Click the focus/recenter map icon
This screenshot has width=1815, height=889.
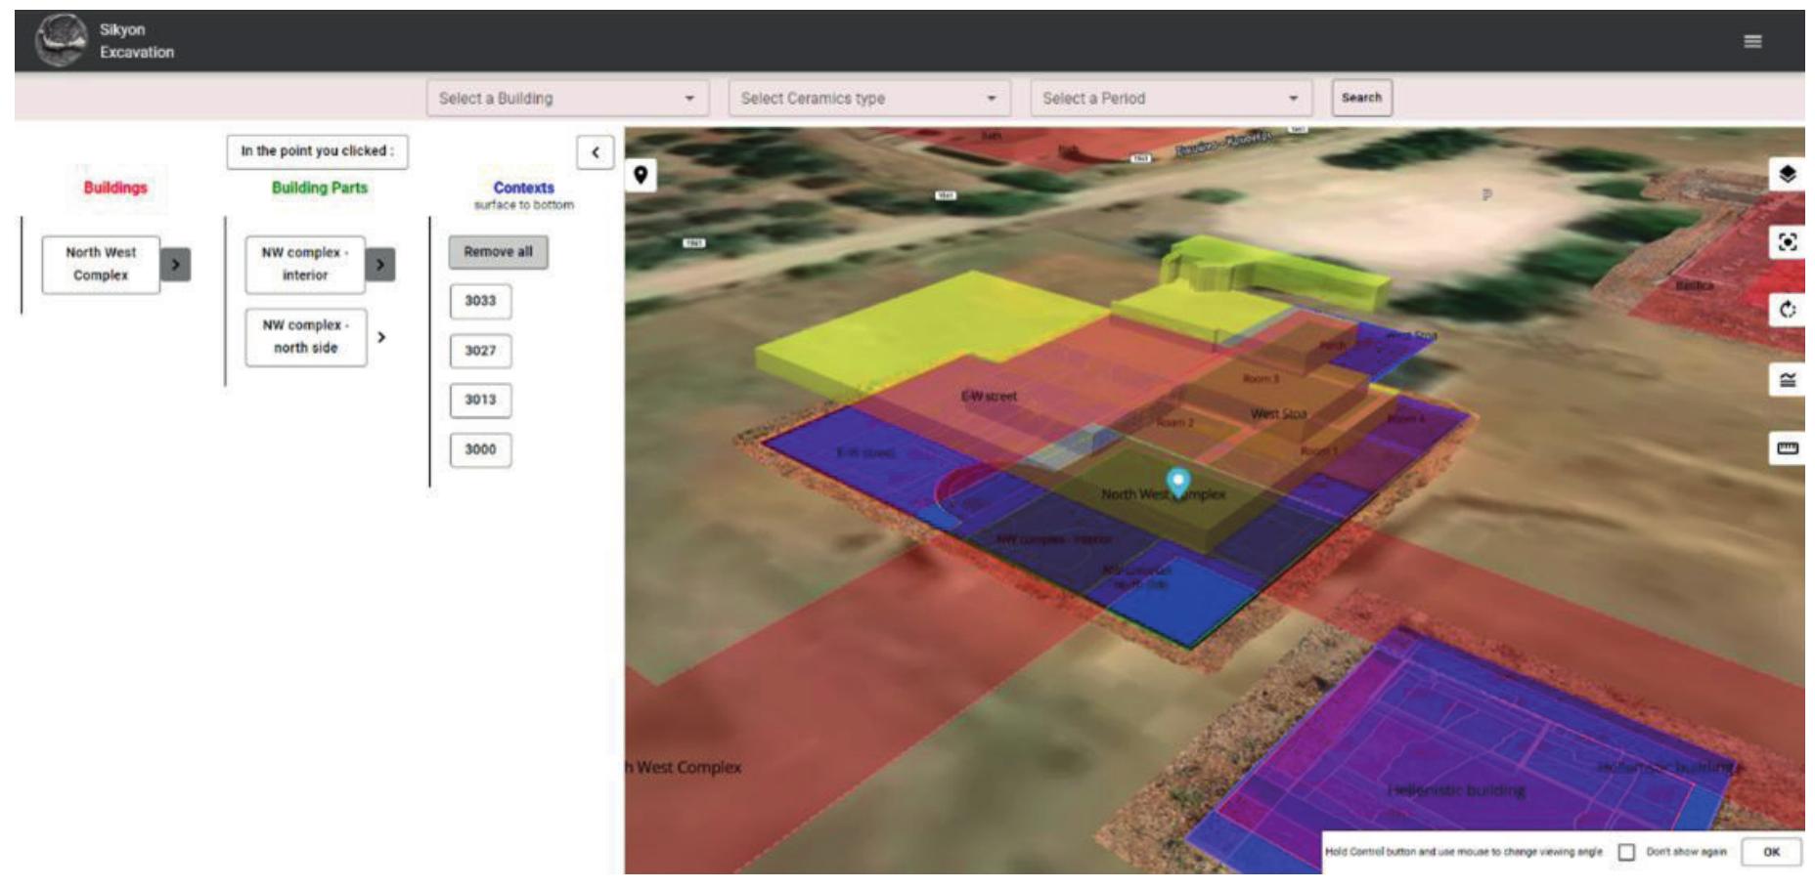pos(1787,242)
